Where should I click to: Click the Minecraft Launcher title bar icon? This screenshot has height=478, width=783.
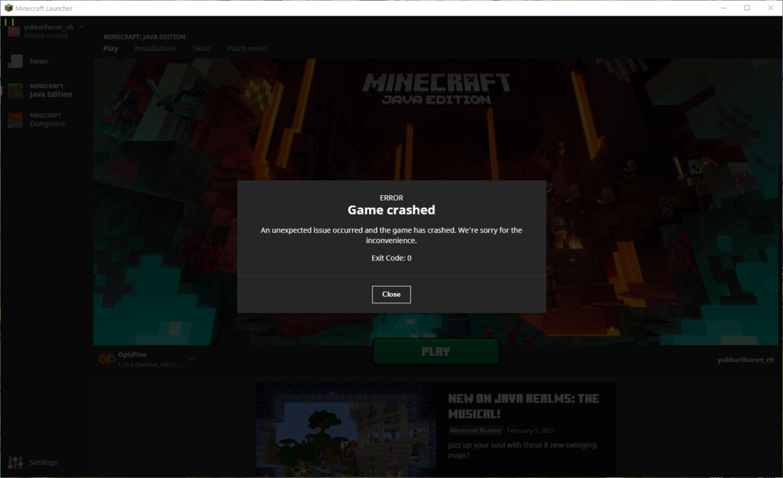[x=9, y=8]
